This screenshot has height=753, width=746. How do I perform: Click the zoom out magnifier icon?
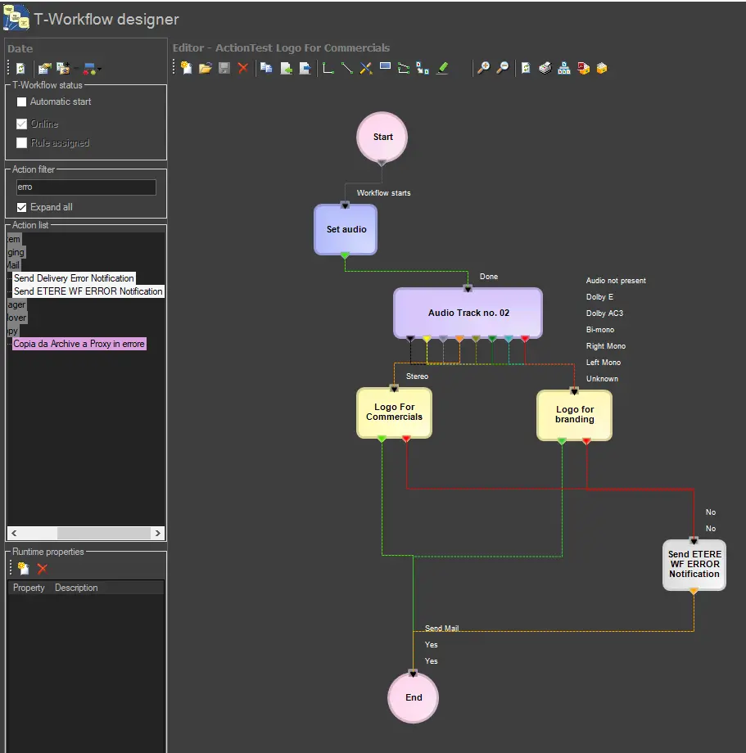tap(503, 68)
